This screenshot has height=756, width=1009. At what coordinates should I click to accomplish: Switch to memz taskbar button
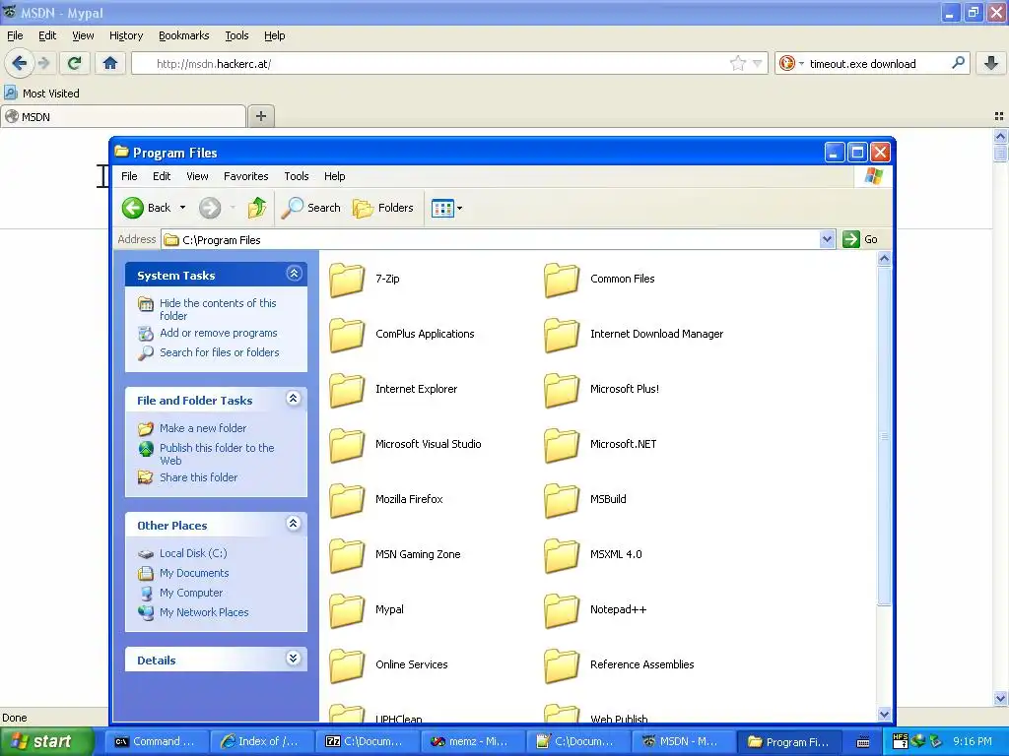[473, 742]
